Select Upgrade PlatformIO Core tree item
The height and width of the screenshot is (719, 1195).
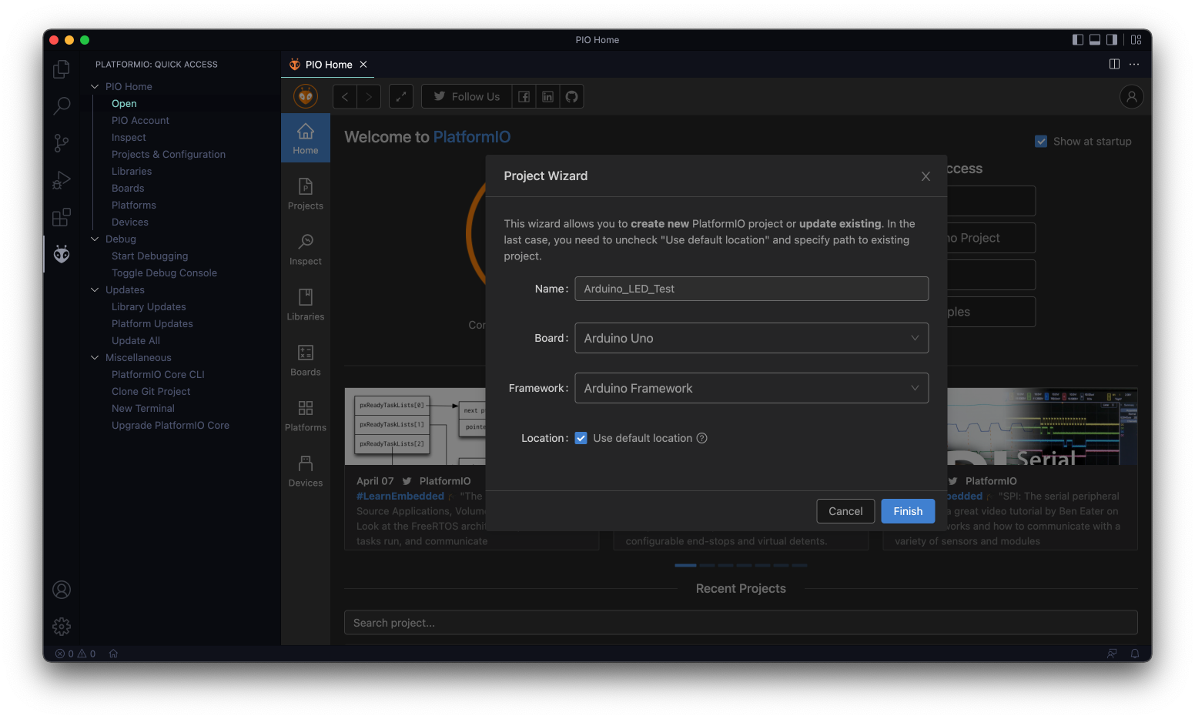[x=170, y=425]
